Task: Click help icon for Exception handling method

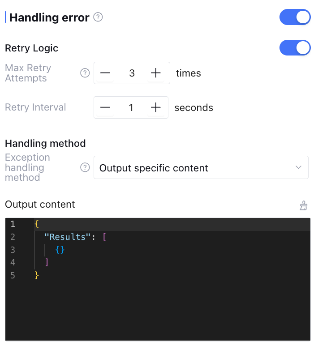Action: tap(85, 167)
